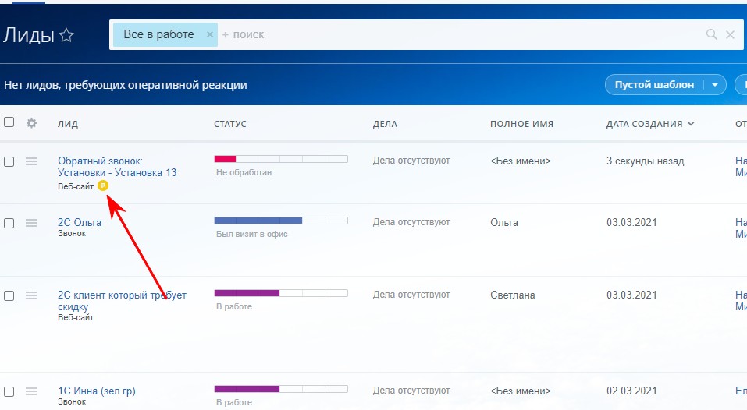Click the search magnifier icon
Image resolution: width=747 pixels, height=410 pixels.
[x=711, y=34]
